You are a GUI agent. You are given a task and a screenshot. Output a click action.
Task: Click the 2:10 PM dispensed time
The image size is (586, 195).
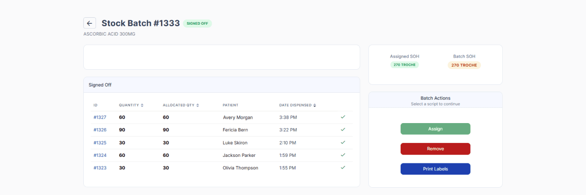(288, 143)
